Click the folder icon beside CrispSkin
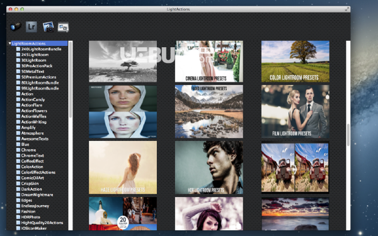Screen dimensions: 378x236 point(18,184)
